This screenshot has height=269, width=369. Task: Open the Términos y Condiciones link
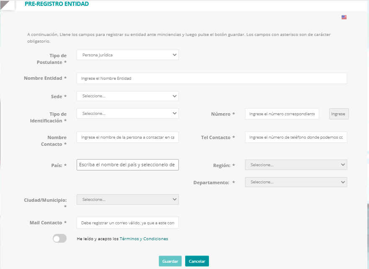pos(144,239)
